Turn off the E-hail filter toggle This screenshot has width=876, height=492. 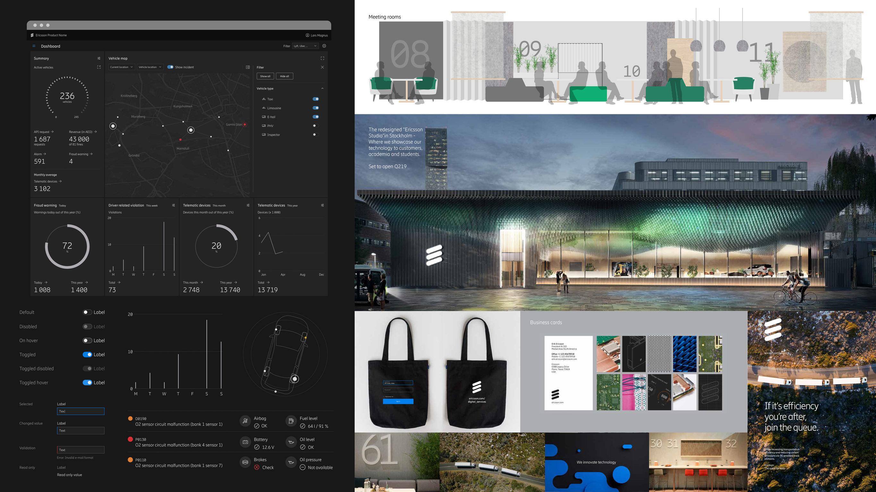[x=316, y=117]
